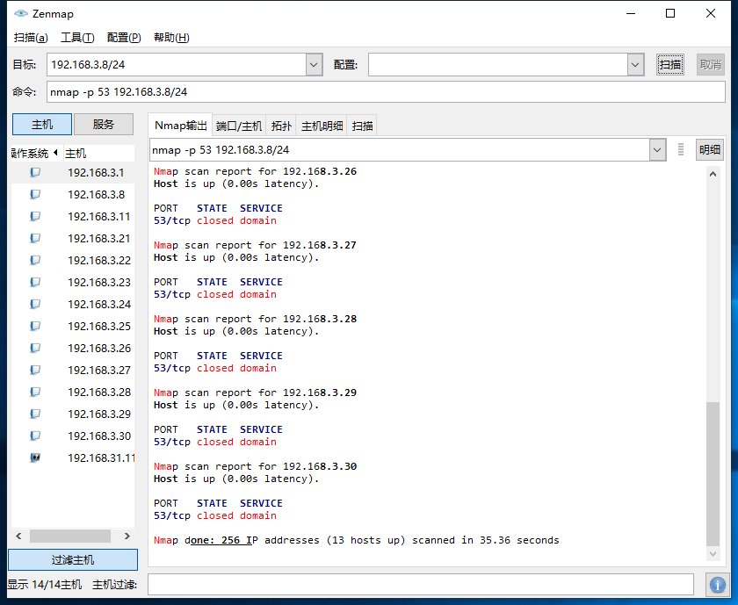This screenshot has width=738, height=605.
Task: Click host list scroll right arrow
Action: 127,536
